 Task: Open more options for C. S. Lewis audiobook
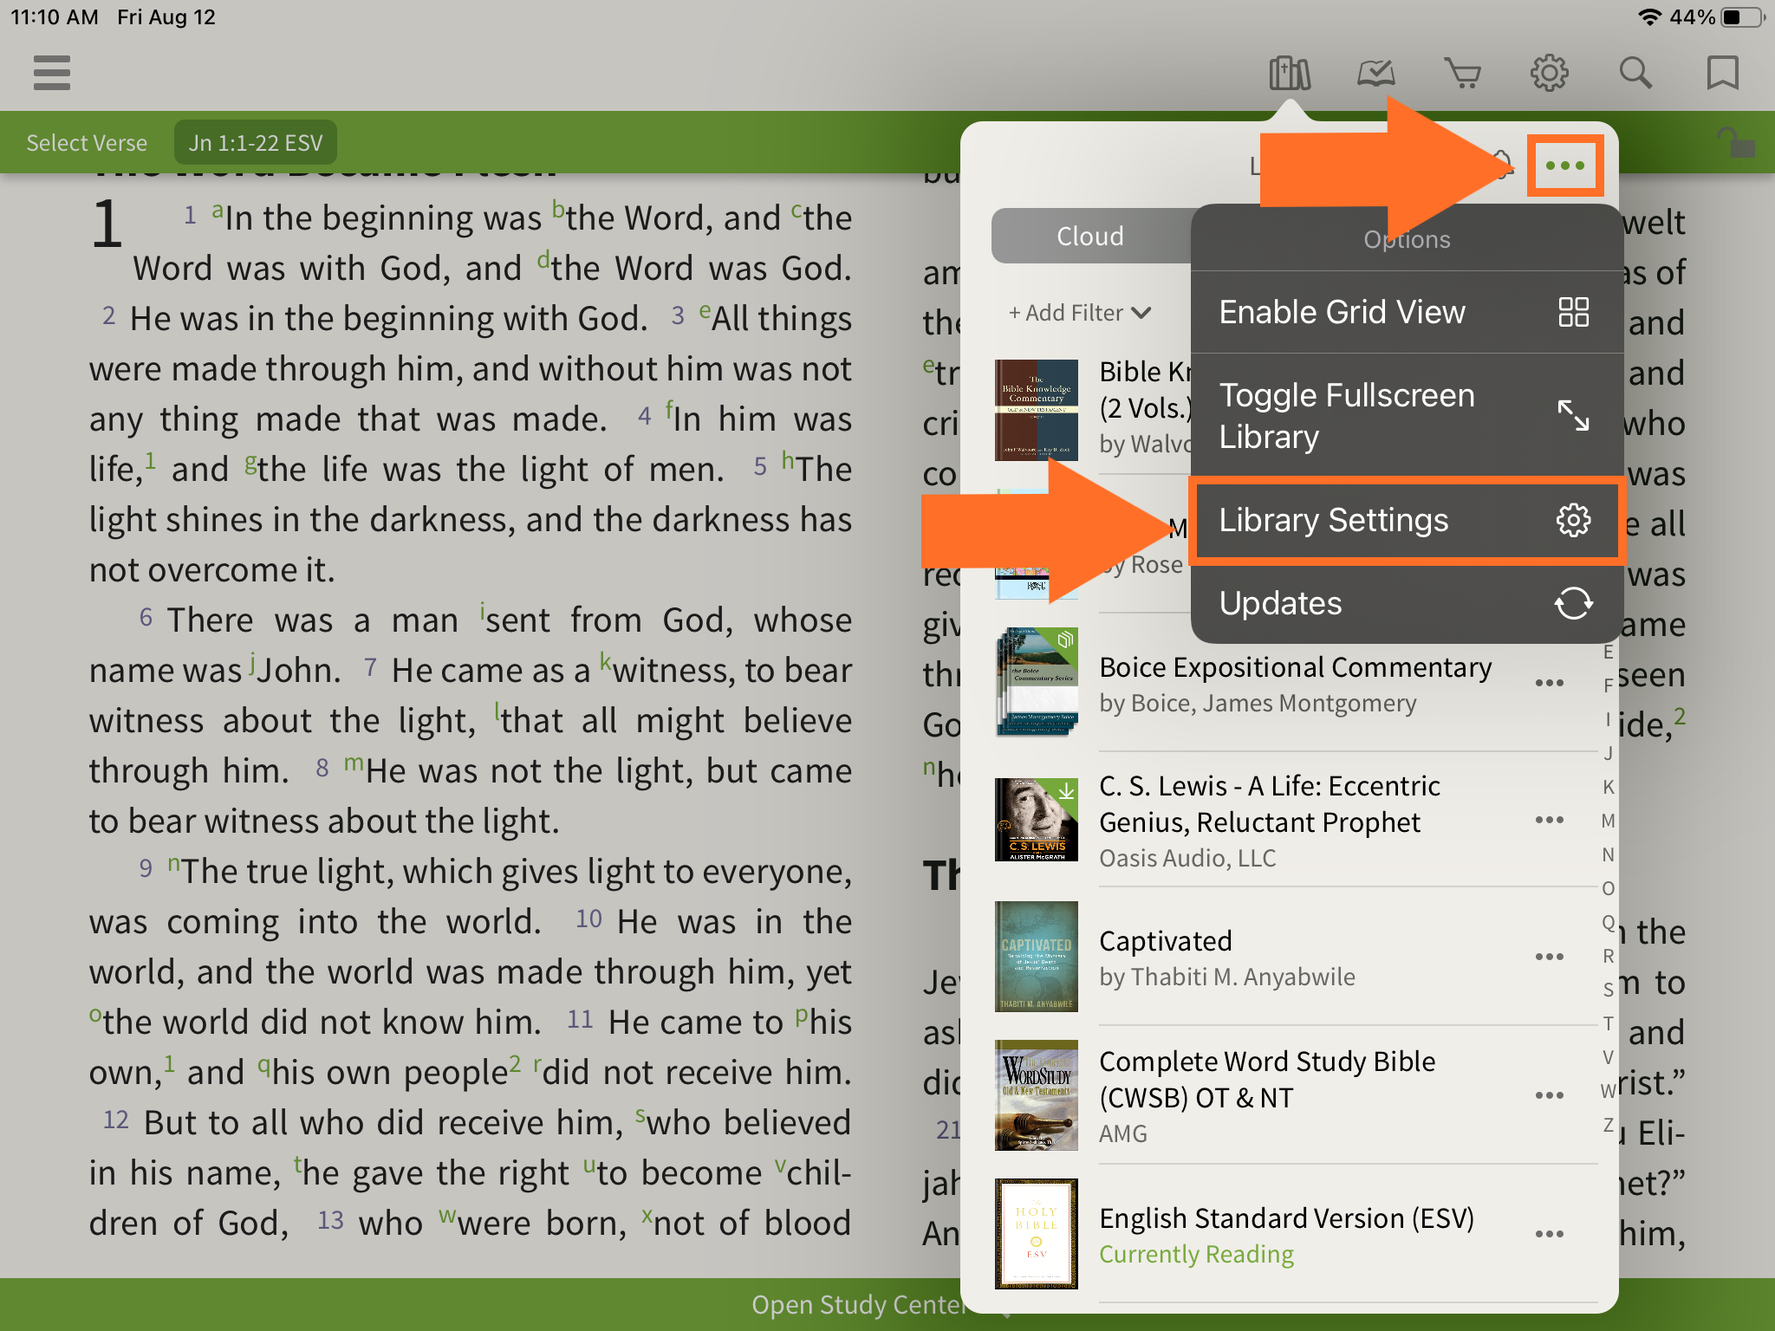tap(1550, 820)
